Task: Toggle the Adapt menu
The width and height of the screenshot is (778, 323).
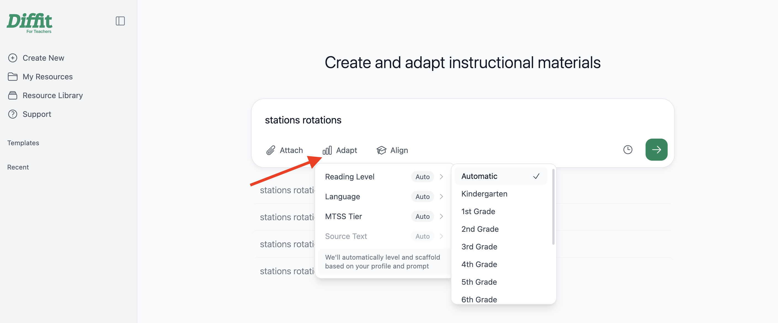Action: pyautogui.click(x=340, y=150)
